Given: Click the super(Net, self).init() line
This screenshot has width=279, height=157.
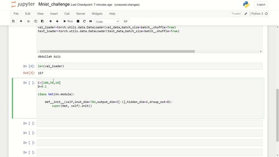Looking at the screenshot, I should point(72,106).
